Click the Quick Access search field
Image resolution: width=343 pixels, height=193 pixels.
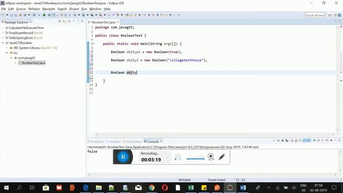(315, 15)
